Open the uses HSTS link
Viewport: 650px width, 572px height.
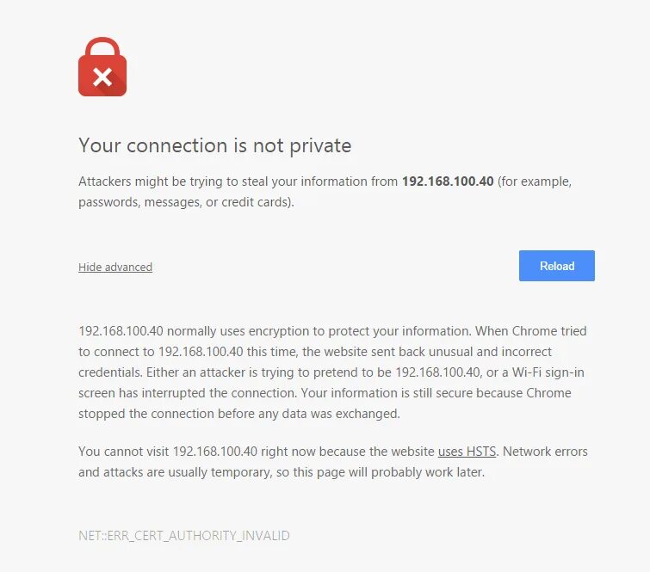[466, 452]
